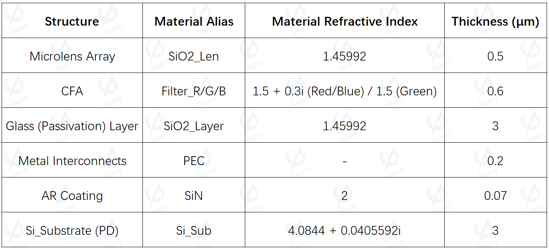Click the CFA refractive index cell

(x=345, y=91)
